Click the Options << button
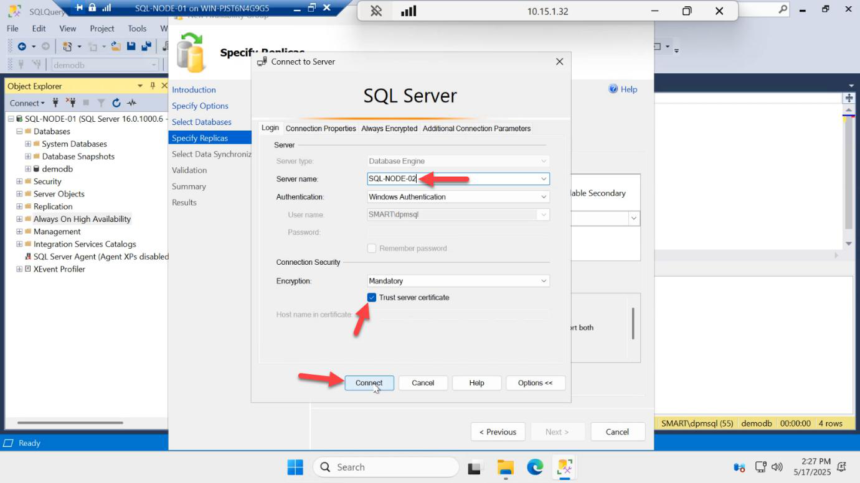The width and height of the screenshot is (860, 483). 536,383
